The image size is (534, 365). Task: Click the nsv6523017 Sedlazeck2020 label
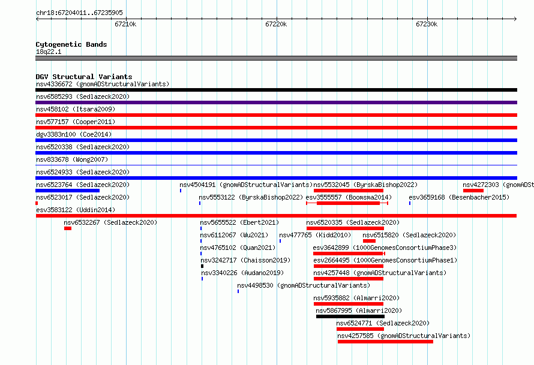click(83, 197)
